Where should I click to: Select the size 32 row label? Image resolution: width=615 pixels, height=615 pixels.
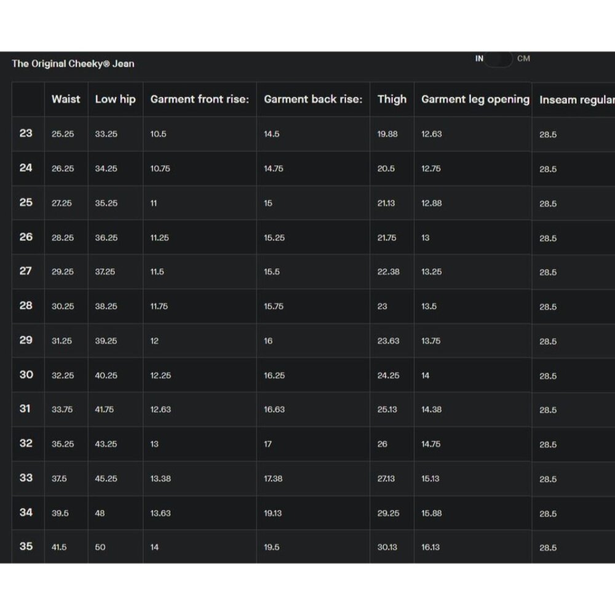pyautogui.click(x=26, y=443)
